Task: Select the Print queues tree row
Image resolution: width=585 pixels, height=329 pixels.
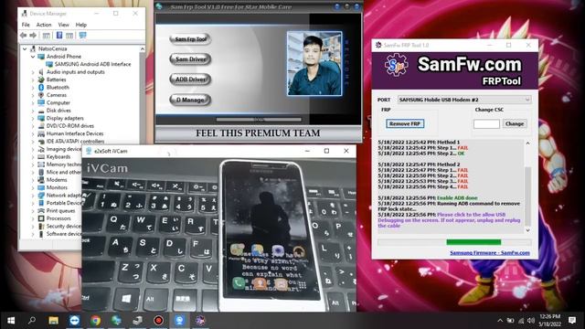Action: pos(60,211)
